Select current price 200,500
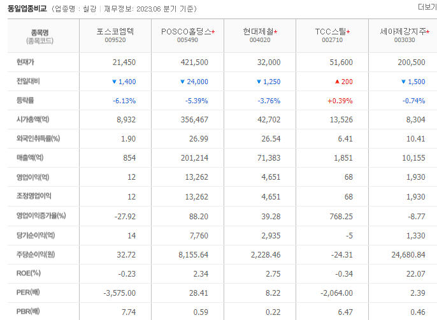Viewport: 437px width, 320px height. (412, 62)
